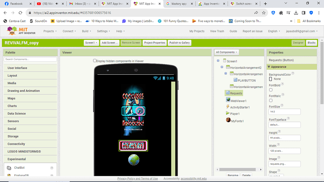
Task: Open the Build menu
Action: click(x=86, y=31)
